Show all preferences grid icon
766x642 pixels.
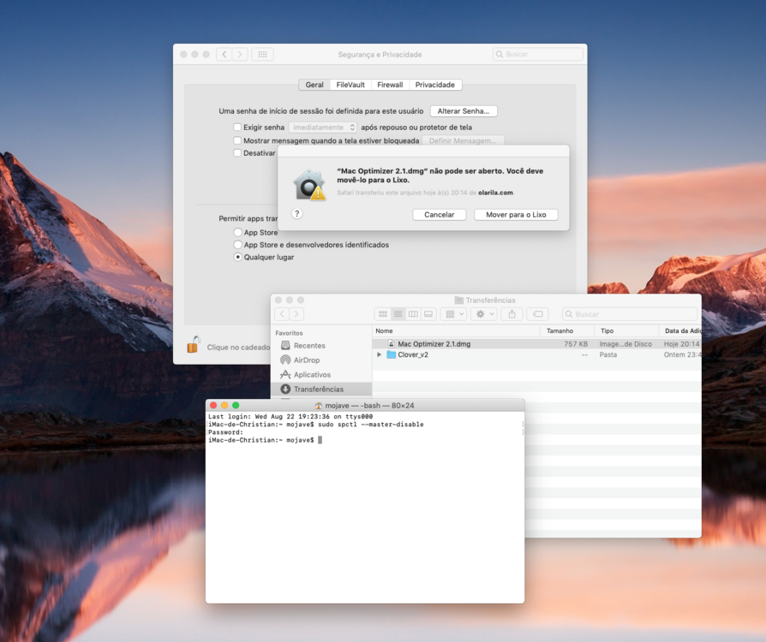click(263, 54)
